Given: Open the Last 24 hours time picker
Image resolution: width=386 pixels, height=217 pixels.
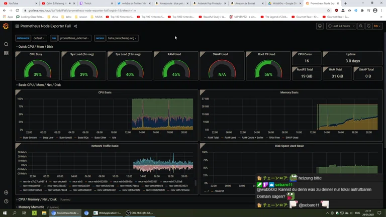Looking at the screenshot, I should [x=341, y=26].
